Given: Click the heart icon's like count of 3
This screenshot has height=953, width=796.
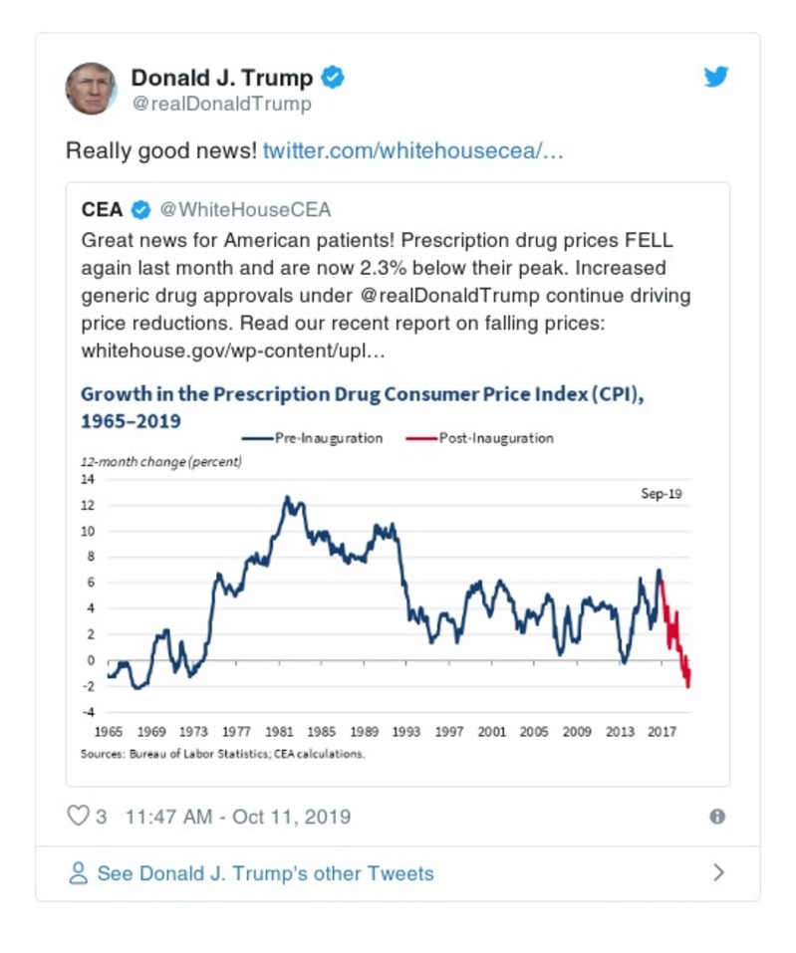Looking at the screenshot, I should tap(101, 816).
